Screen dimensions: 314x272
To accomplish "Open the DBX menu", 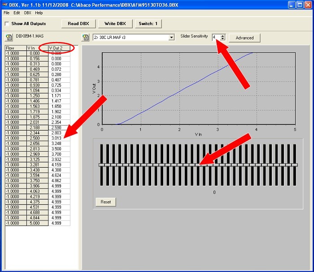I will click(x=28, y=13).
